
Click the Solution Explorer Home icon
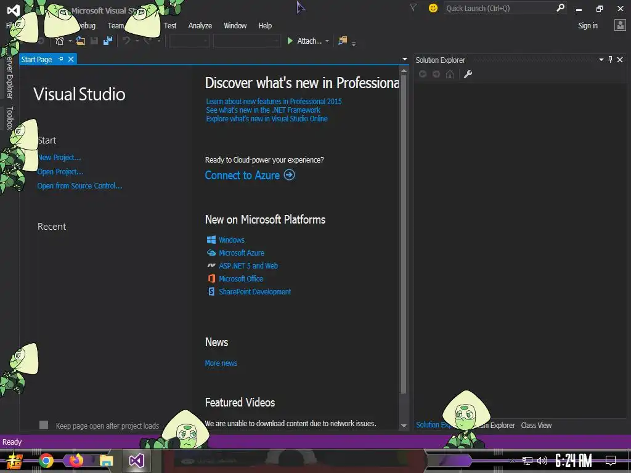(450, 74)
